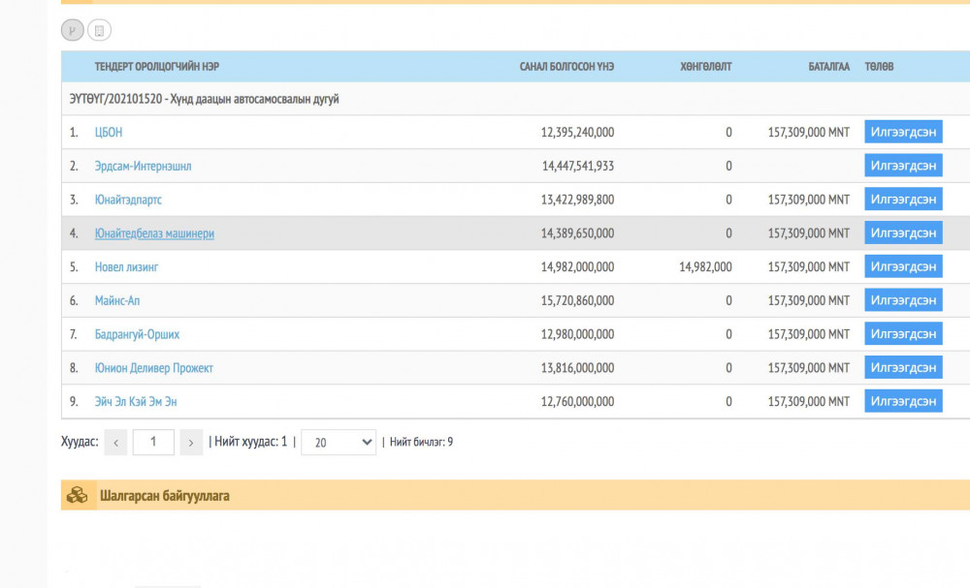This screenshot has height=588, width=970.
Task: Click Илгээгдсэн button in Юнайтэдпартс row
Action: click(903, 199)
